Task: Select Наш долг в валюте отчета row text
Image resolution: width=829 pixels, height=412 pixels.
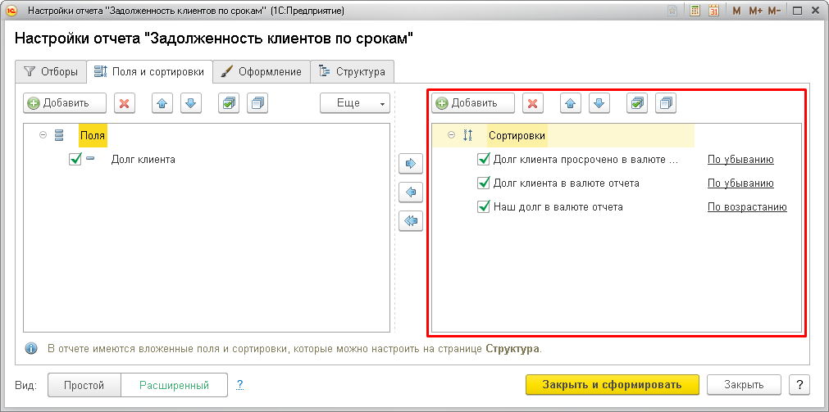Action: (558, 207)
